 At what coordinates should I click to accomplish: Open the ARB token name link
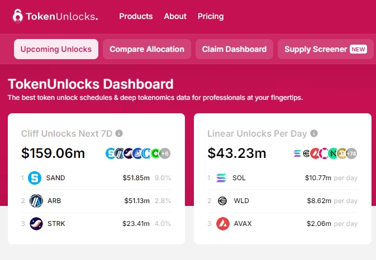point(54,201)
